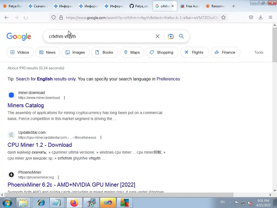This screenshot has height=208, width=277.
Task: Switch to the Скачать browser tab
Action: click(x=38, y=6)
